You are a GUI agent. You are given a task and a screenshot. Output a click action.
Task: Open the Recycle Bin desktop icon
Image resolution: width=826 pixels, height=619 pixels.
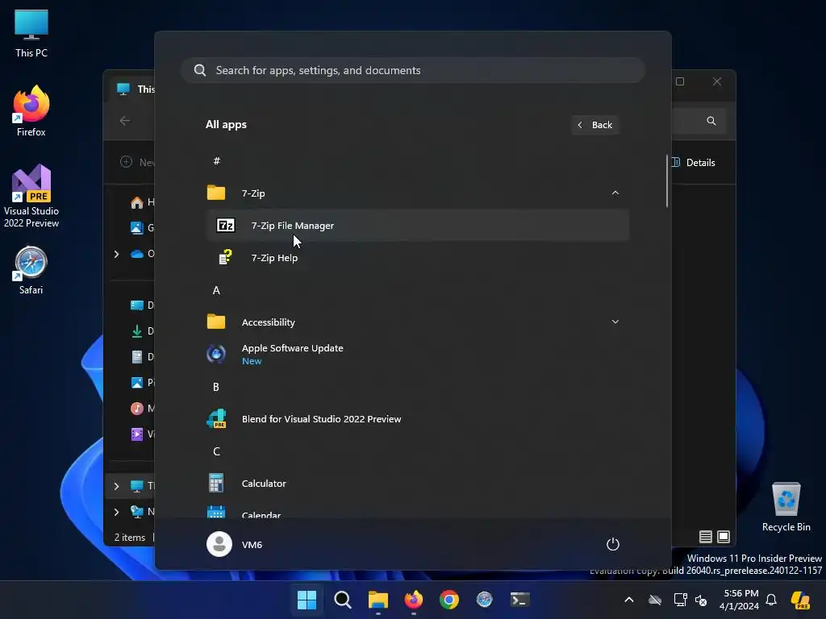[x=786, y=507]
